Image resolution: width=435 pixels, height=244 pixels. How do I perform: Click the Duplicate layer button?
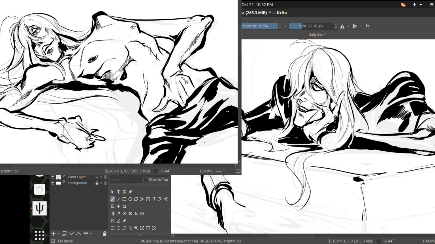pyautogui.click(x=64, y=234)
